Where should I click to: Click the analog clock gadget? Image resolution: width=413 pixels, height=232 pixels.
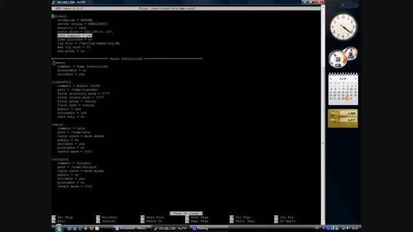pyautogui.click(x=343, y=27)
